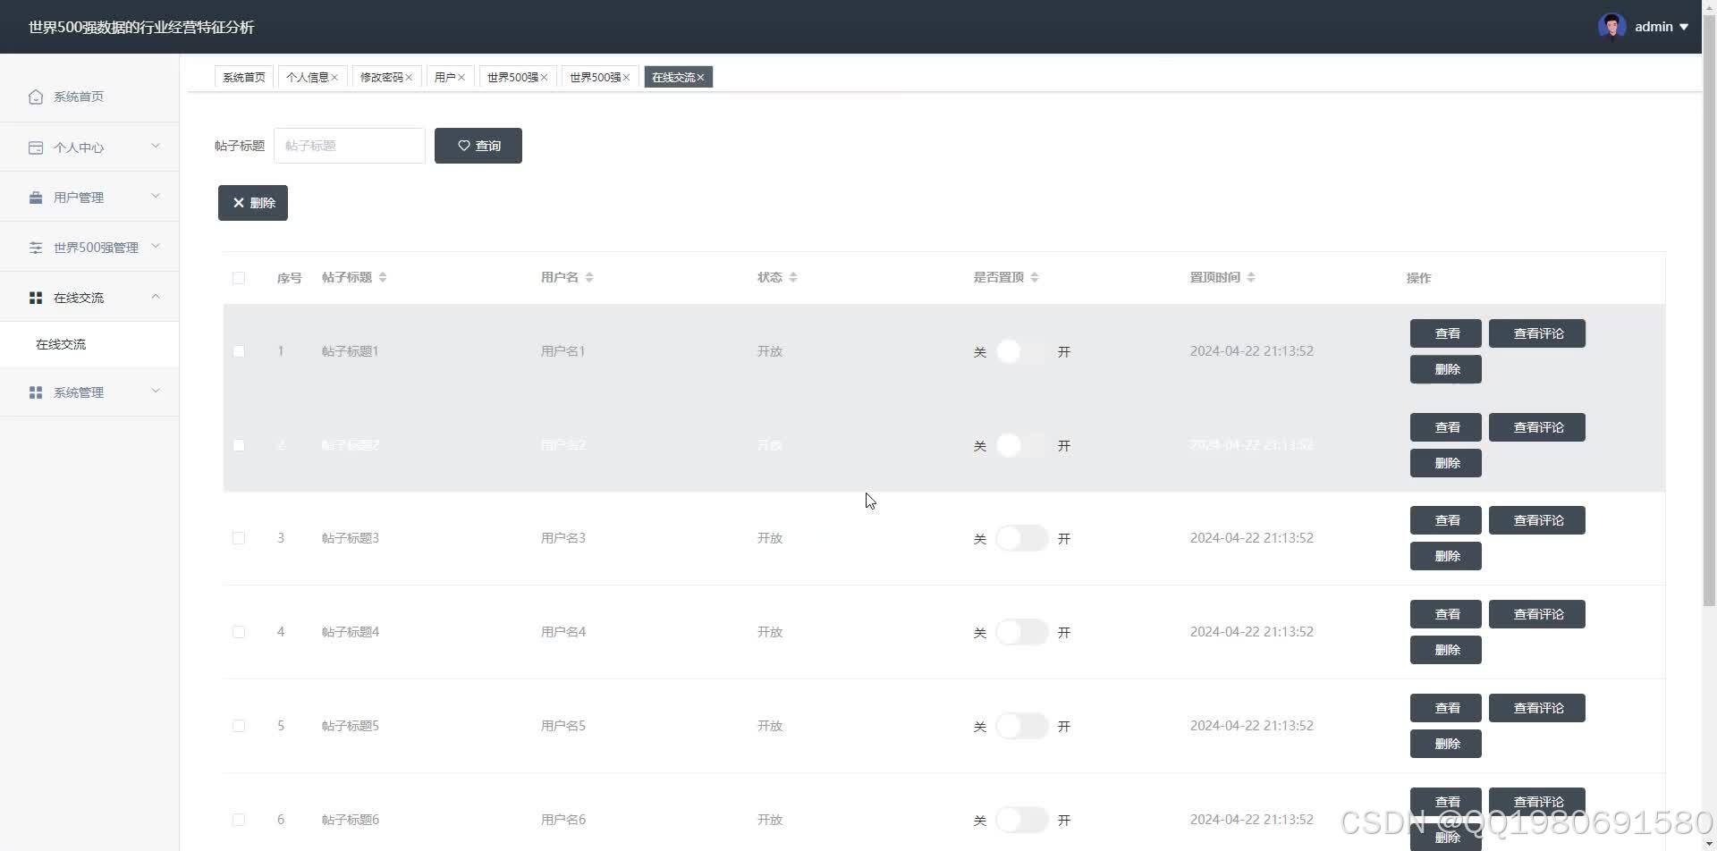Expand the 个人中心 menu chevron

click(156, 146)
